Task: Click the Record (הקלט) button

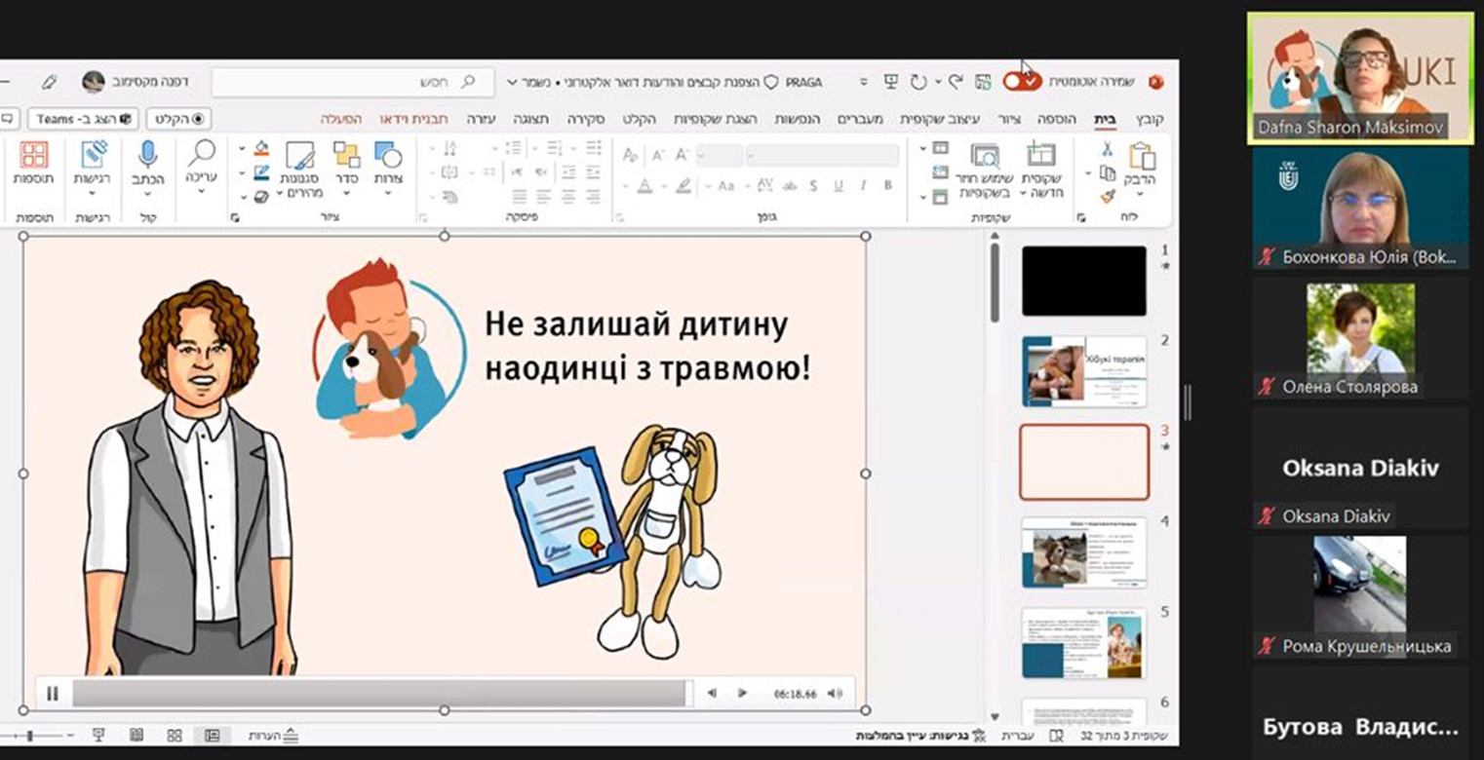Action: tap(179, 119)
